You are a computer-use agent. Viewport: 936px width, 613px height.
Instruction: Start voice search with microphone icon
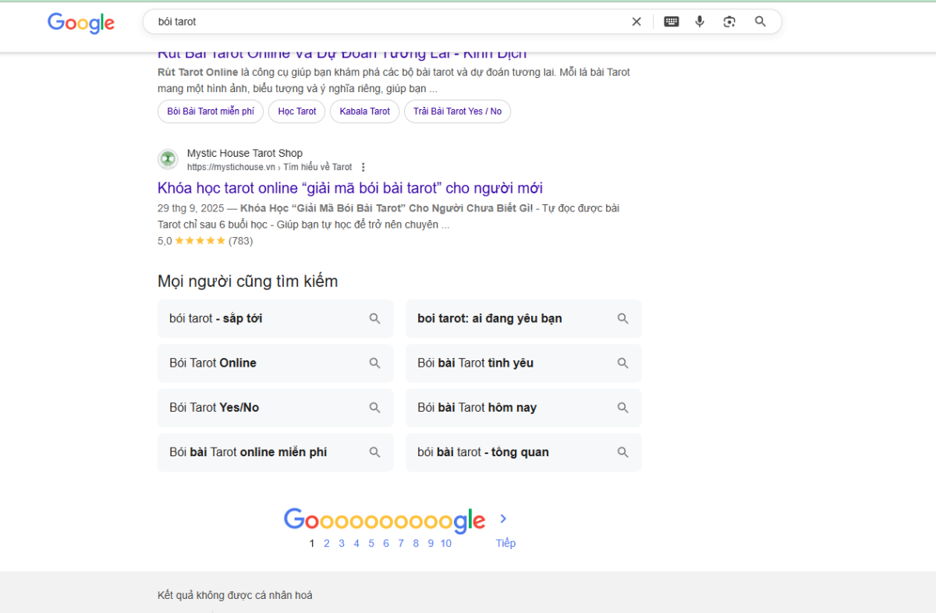[700, 22]
